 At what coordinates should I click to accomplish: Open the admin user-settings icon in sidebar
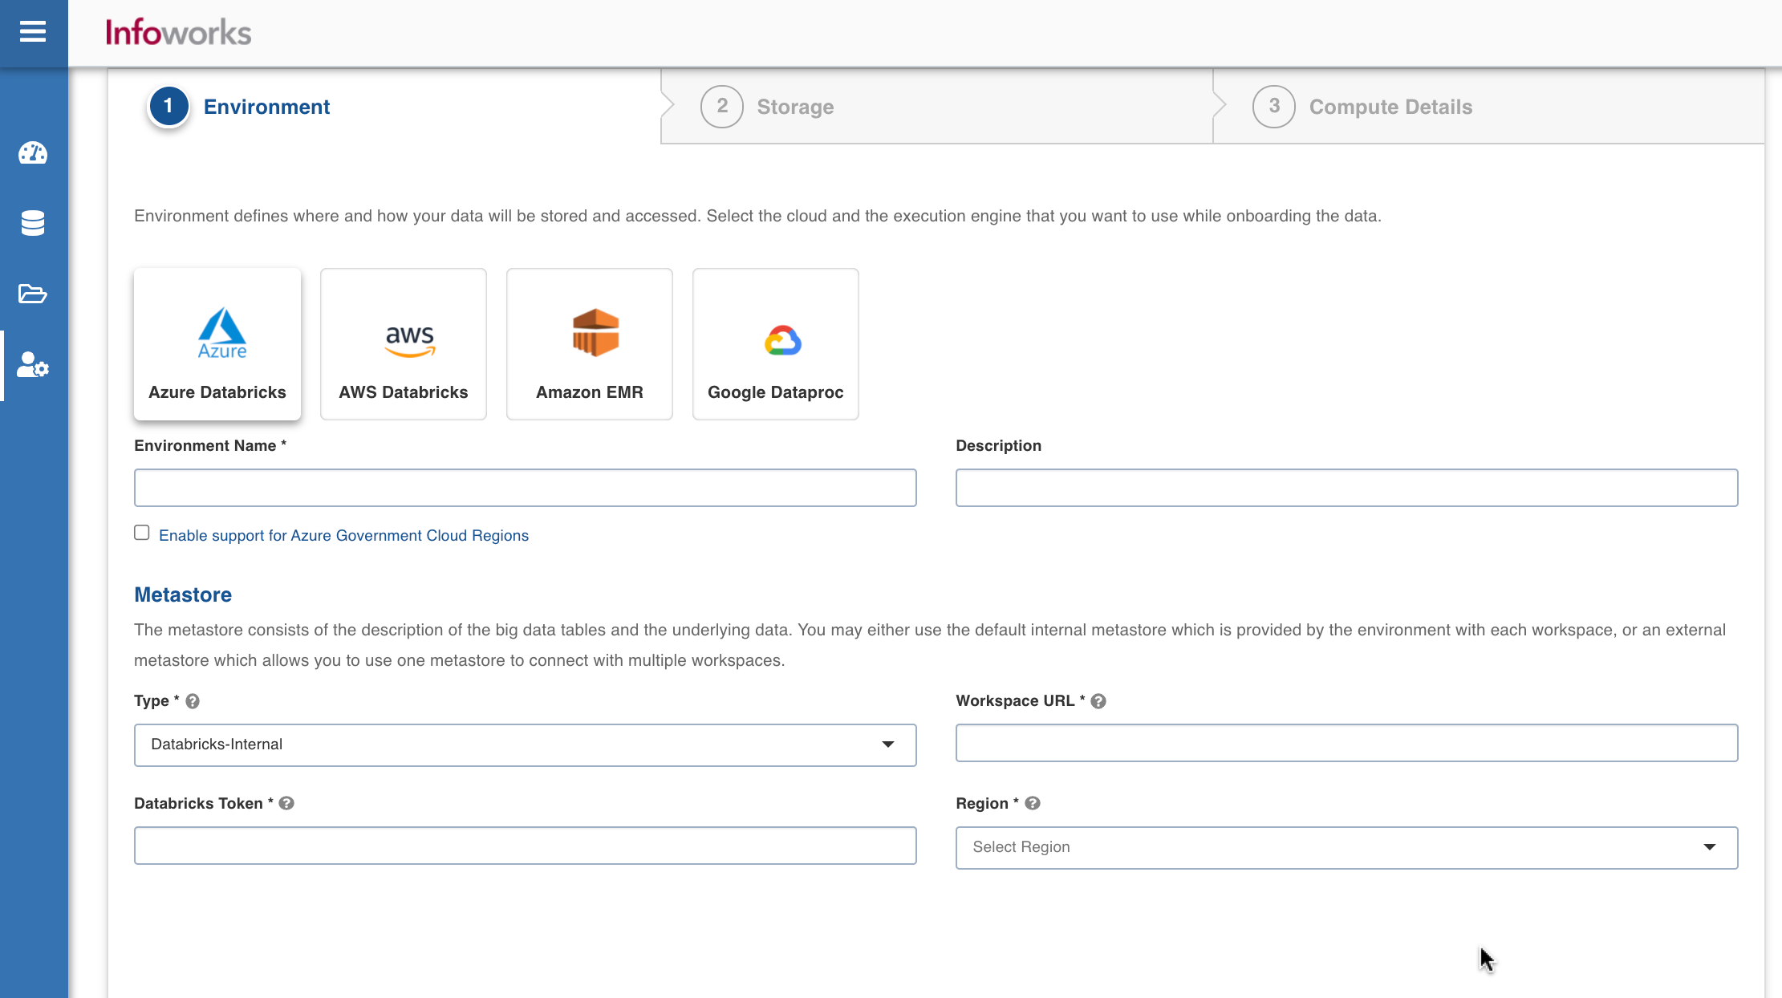(33, 365)
